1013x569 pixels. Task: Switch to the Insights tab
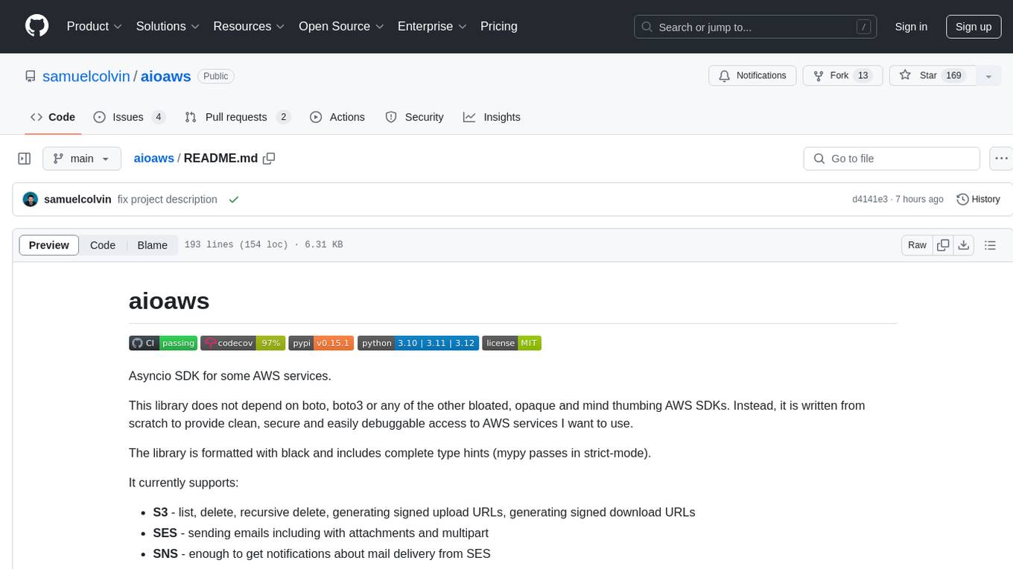click(492, 117)
